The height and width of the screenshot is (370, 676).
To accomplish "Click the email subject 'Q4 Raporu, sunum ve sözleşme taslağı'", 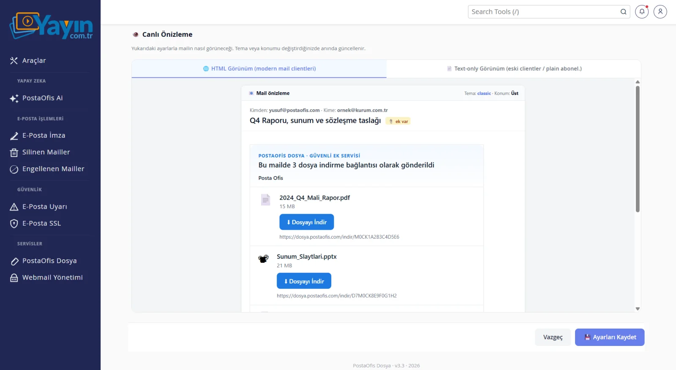I will 315,121.
